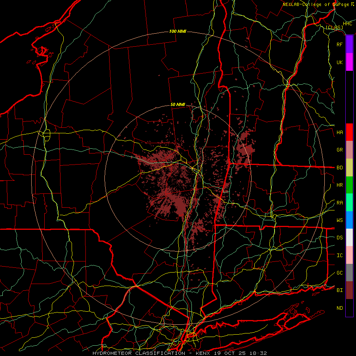
Task: Click the pink GR legend swatch
Action: pyautogui.click(x=349, y=150)
